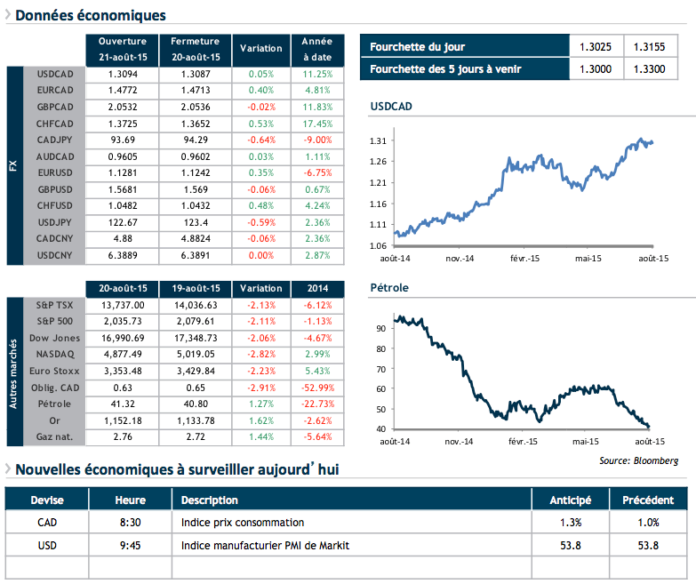This screenshot has width=696, height=584.
Task: Select the EURCAD row label in FX table
Action: coord(53,90)
